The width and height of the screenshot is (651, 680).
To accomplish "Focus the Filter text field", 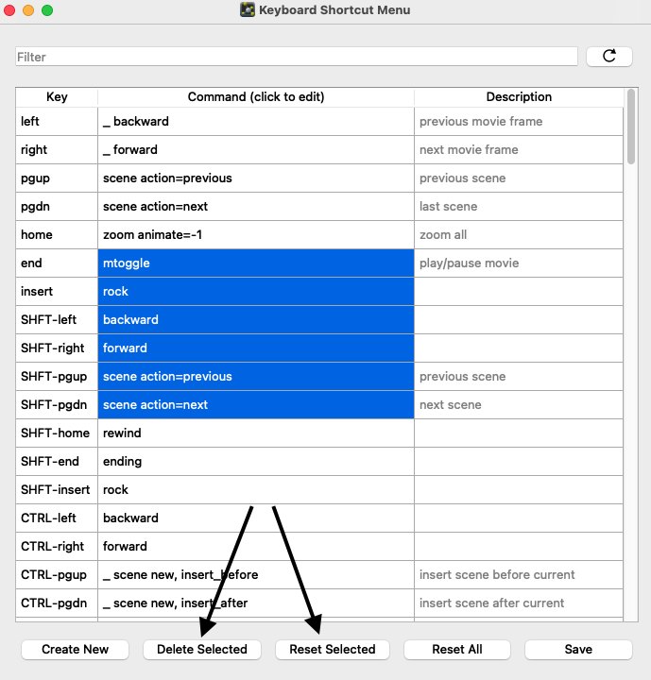I will (297, 57).
